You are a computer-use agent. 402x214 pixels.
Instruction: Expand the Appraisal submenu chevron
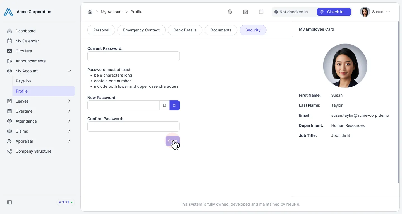tap(69, 141)
